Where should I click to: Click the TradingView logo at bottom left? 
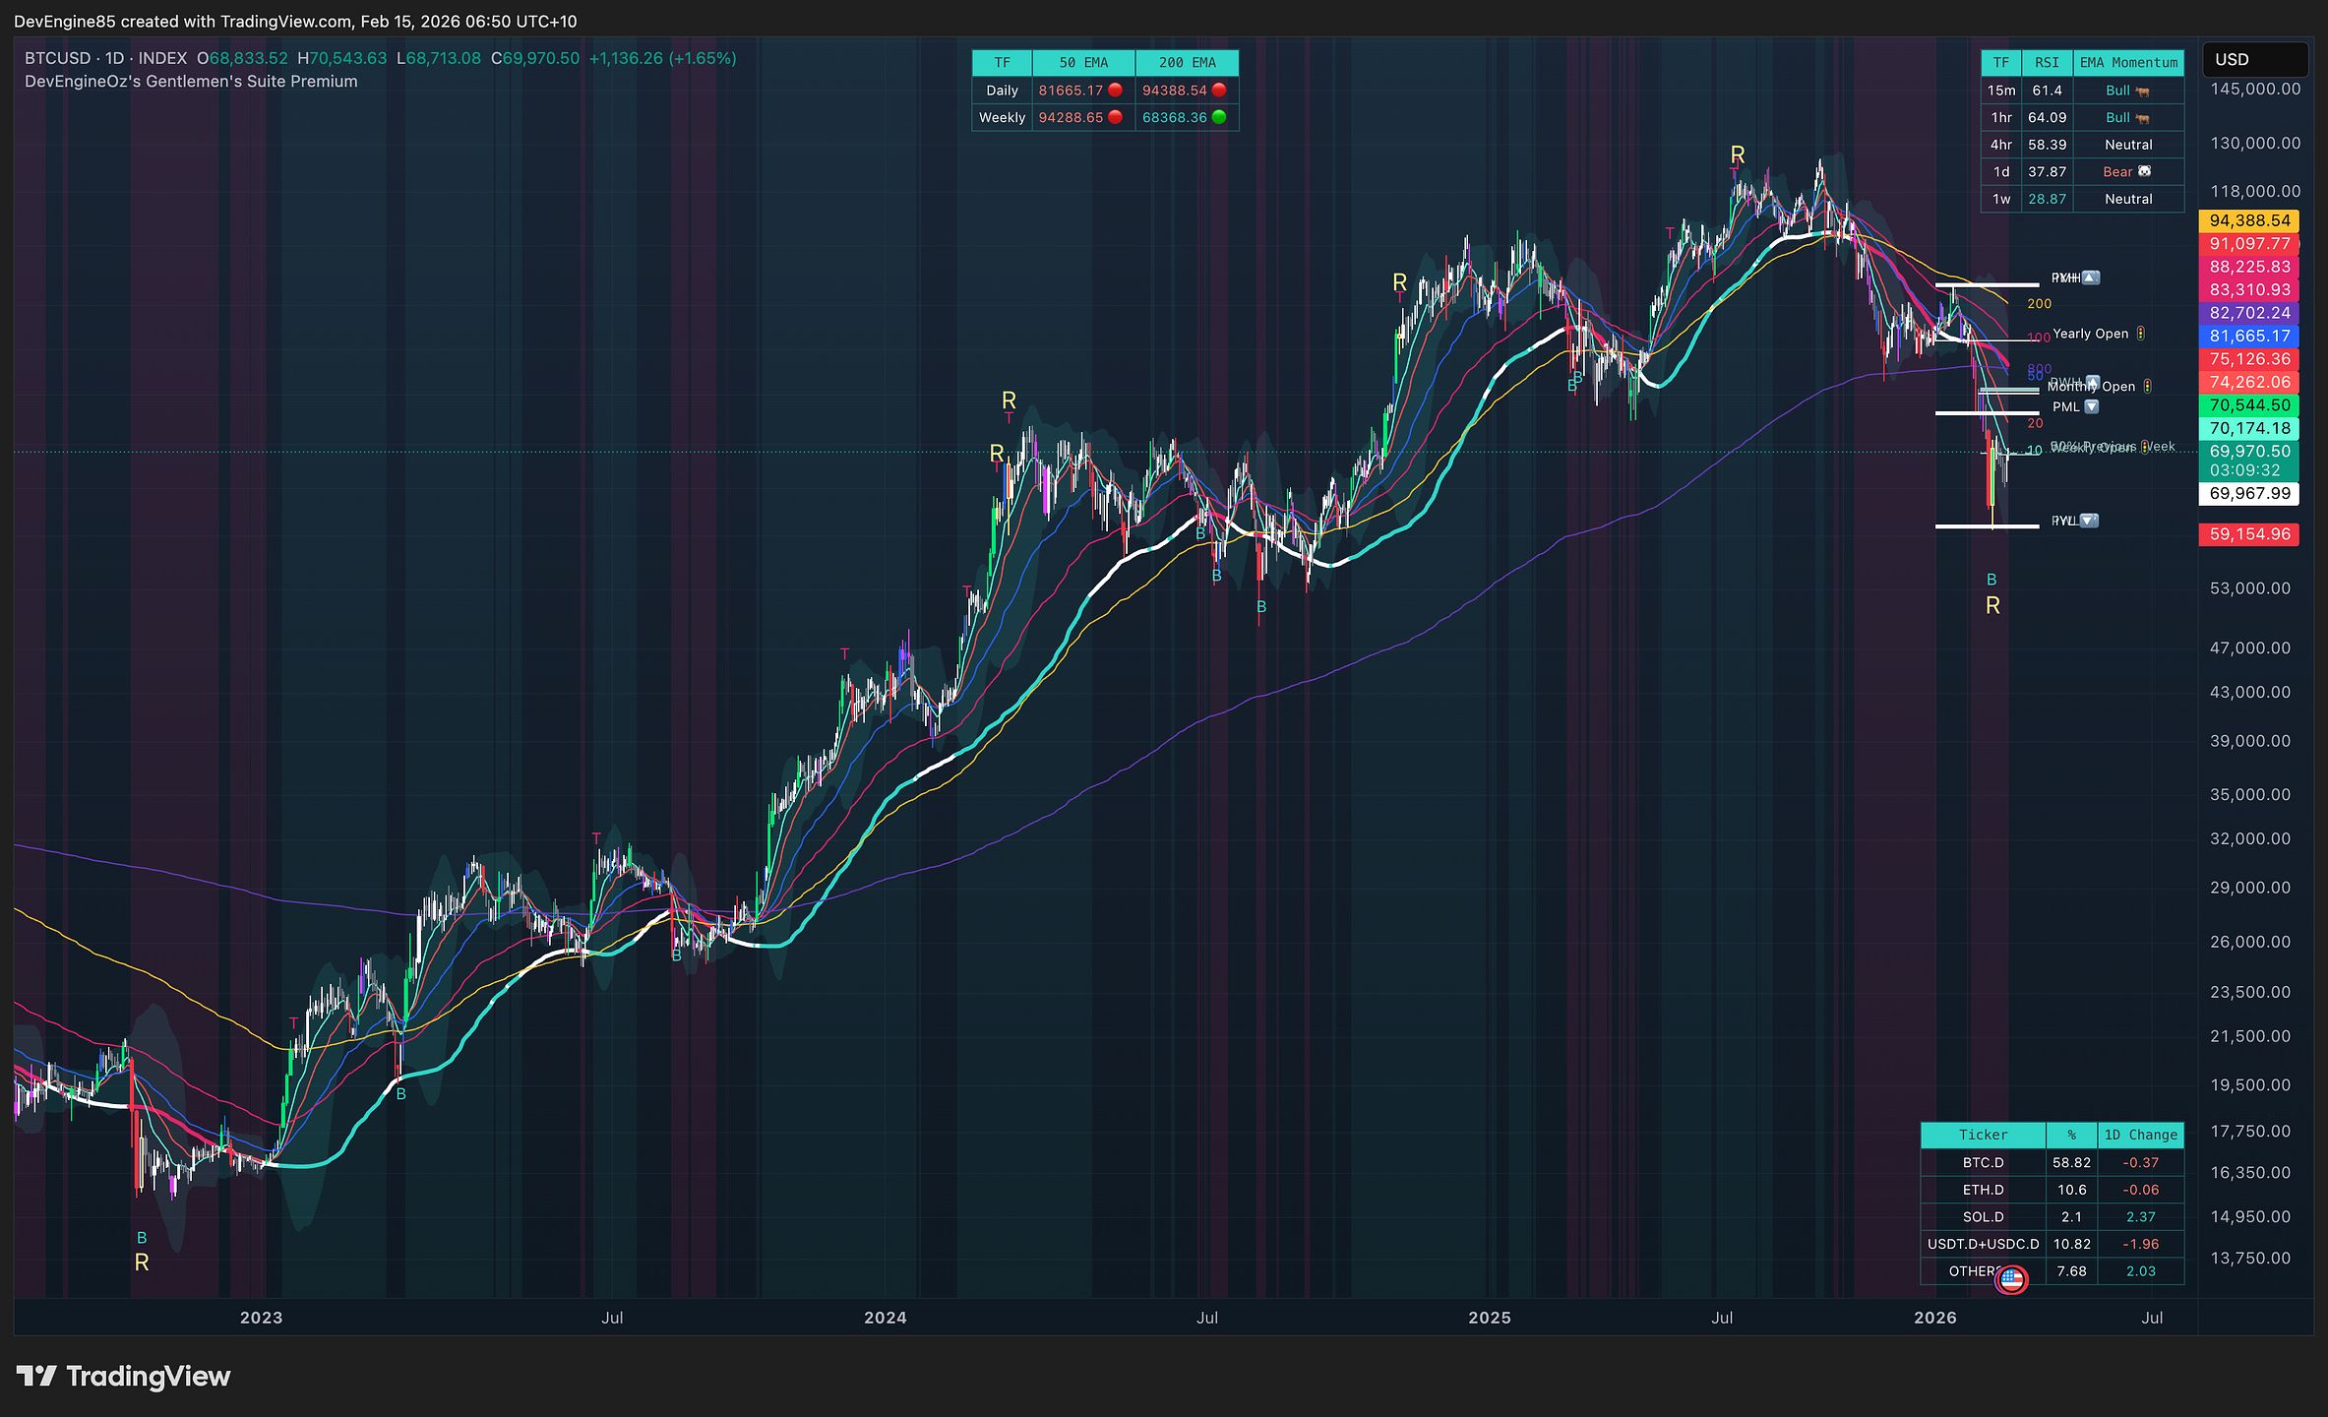coord(123,1376)
